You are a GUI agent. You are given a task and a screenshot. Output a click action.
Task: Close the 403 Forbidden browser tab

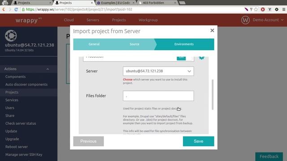(x=175, y=3)
